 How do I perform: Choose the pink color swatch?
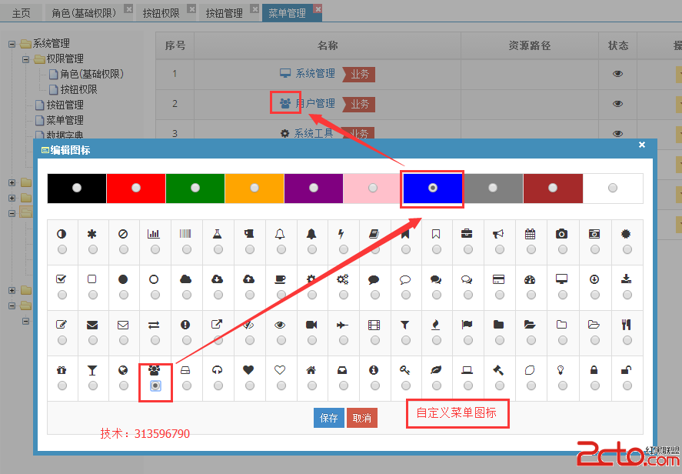pos(373,188)
